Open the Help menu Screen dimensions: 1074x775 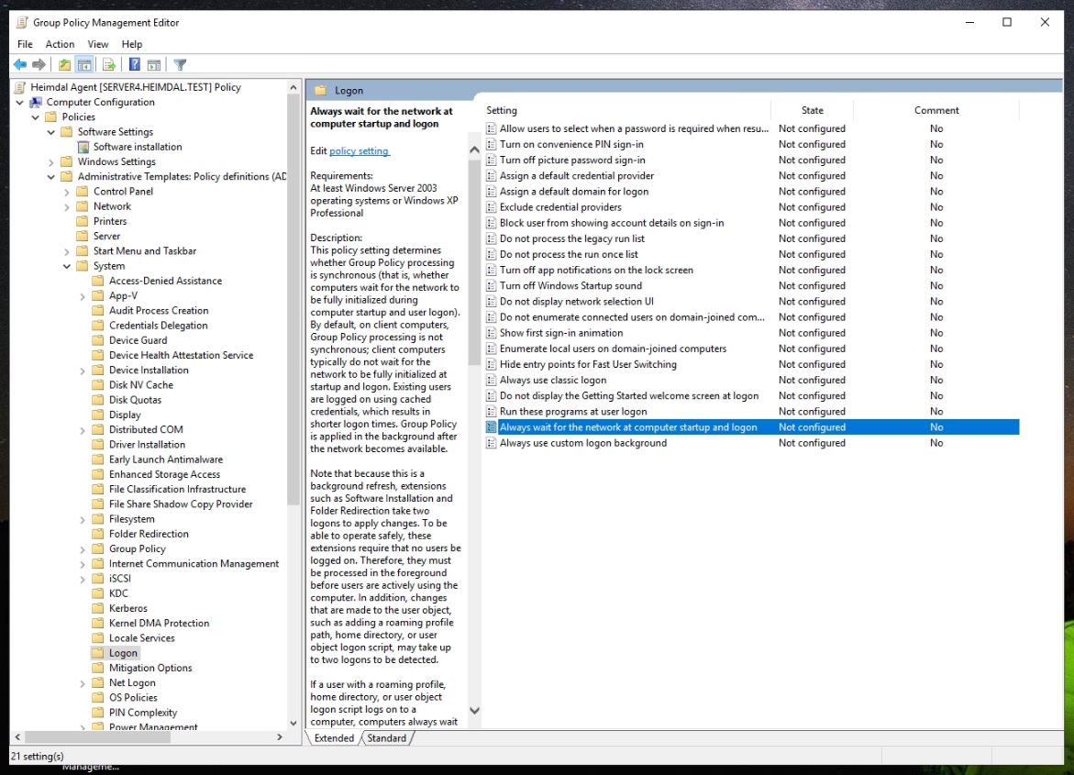click(x=132, y=44)
